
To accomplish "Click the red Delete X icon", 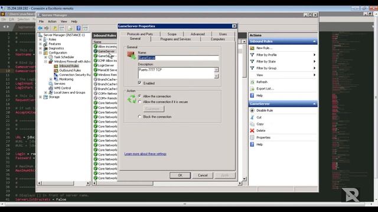I will point(252,131).
